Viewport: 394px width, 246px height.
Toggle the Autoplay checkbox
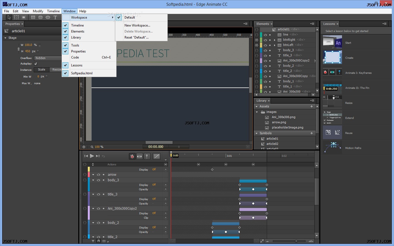pyautogui.click(x=36, y=64)
